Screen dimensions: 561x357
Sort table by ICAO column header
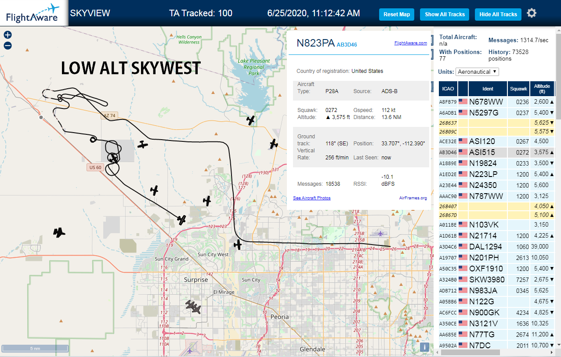click(x=448, y=89)
